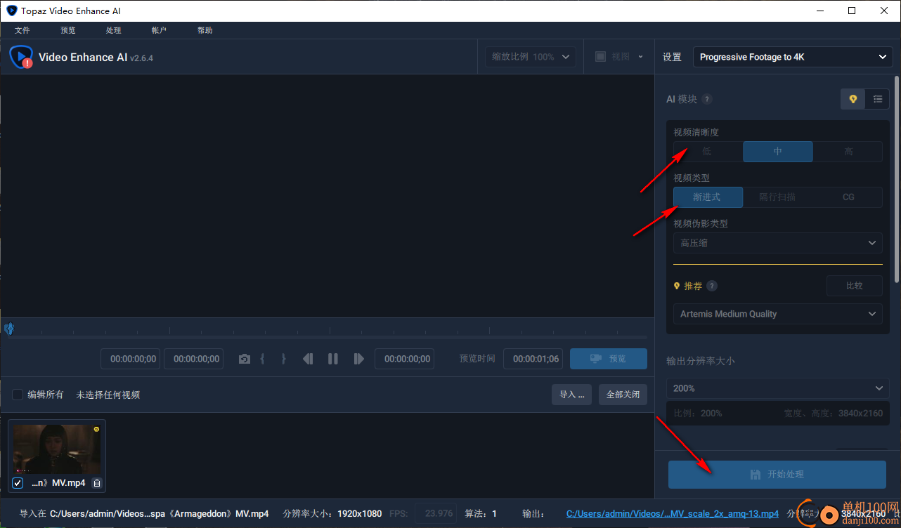
Task: Click the second timecode field beside the snapshot icon
Action: point(194,359)
